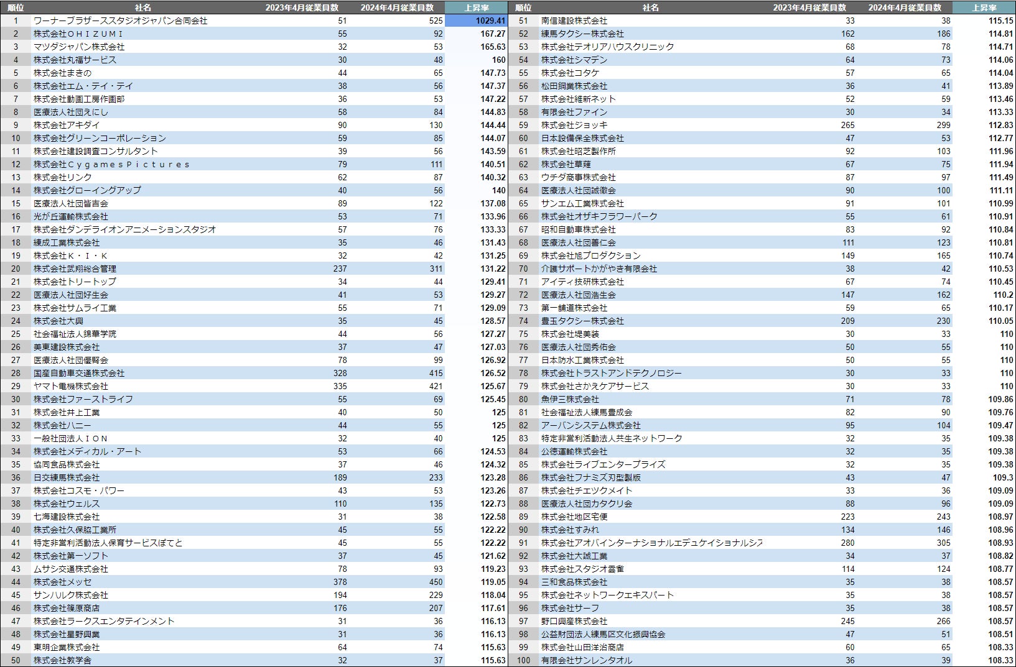The image size is (1016, 667).
Task: Select the 株式会社教学舎 entry
Action: click(x=63, y=660)
